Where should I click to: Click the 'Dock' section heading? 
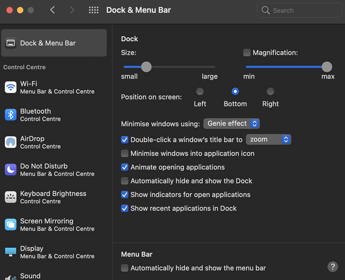pyautogui.click(x=129, y=39)
